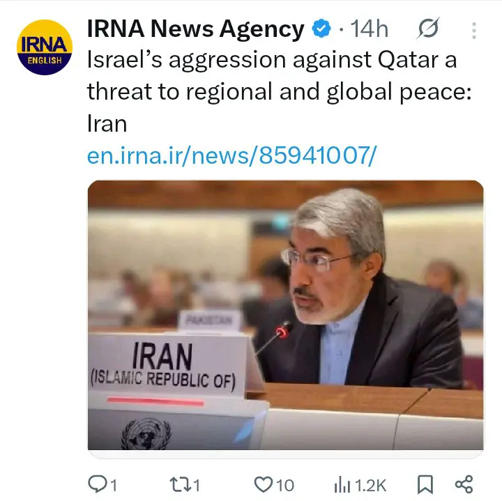Click the blue verified badge
Viewport: 502px width, 501px height.
click(x=321, y=29)
